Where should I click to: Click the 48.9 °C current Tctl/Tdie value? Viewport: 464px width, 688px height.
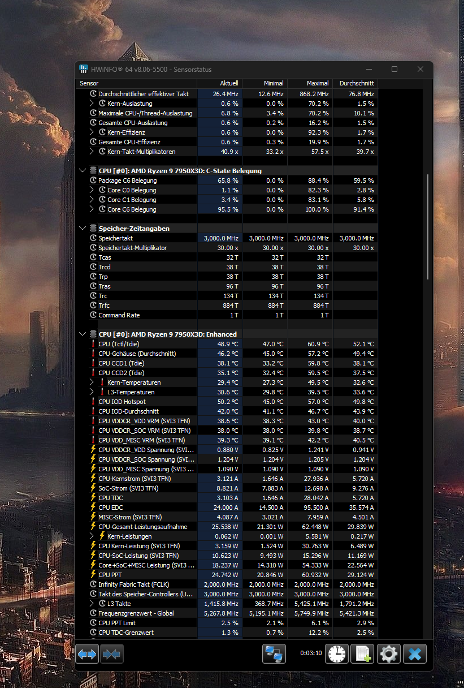point(227,344)
